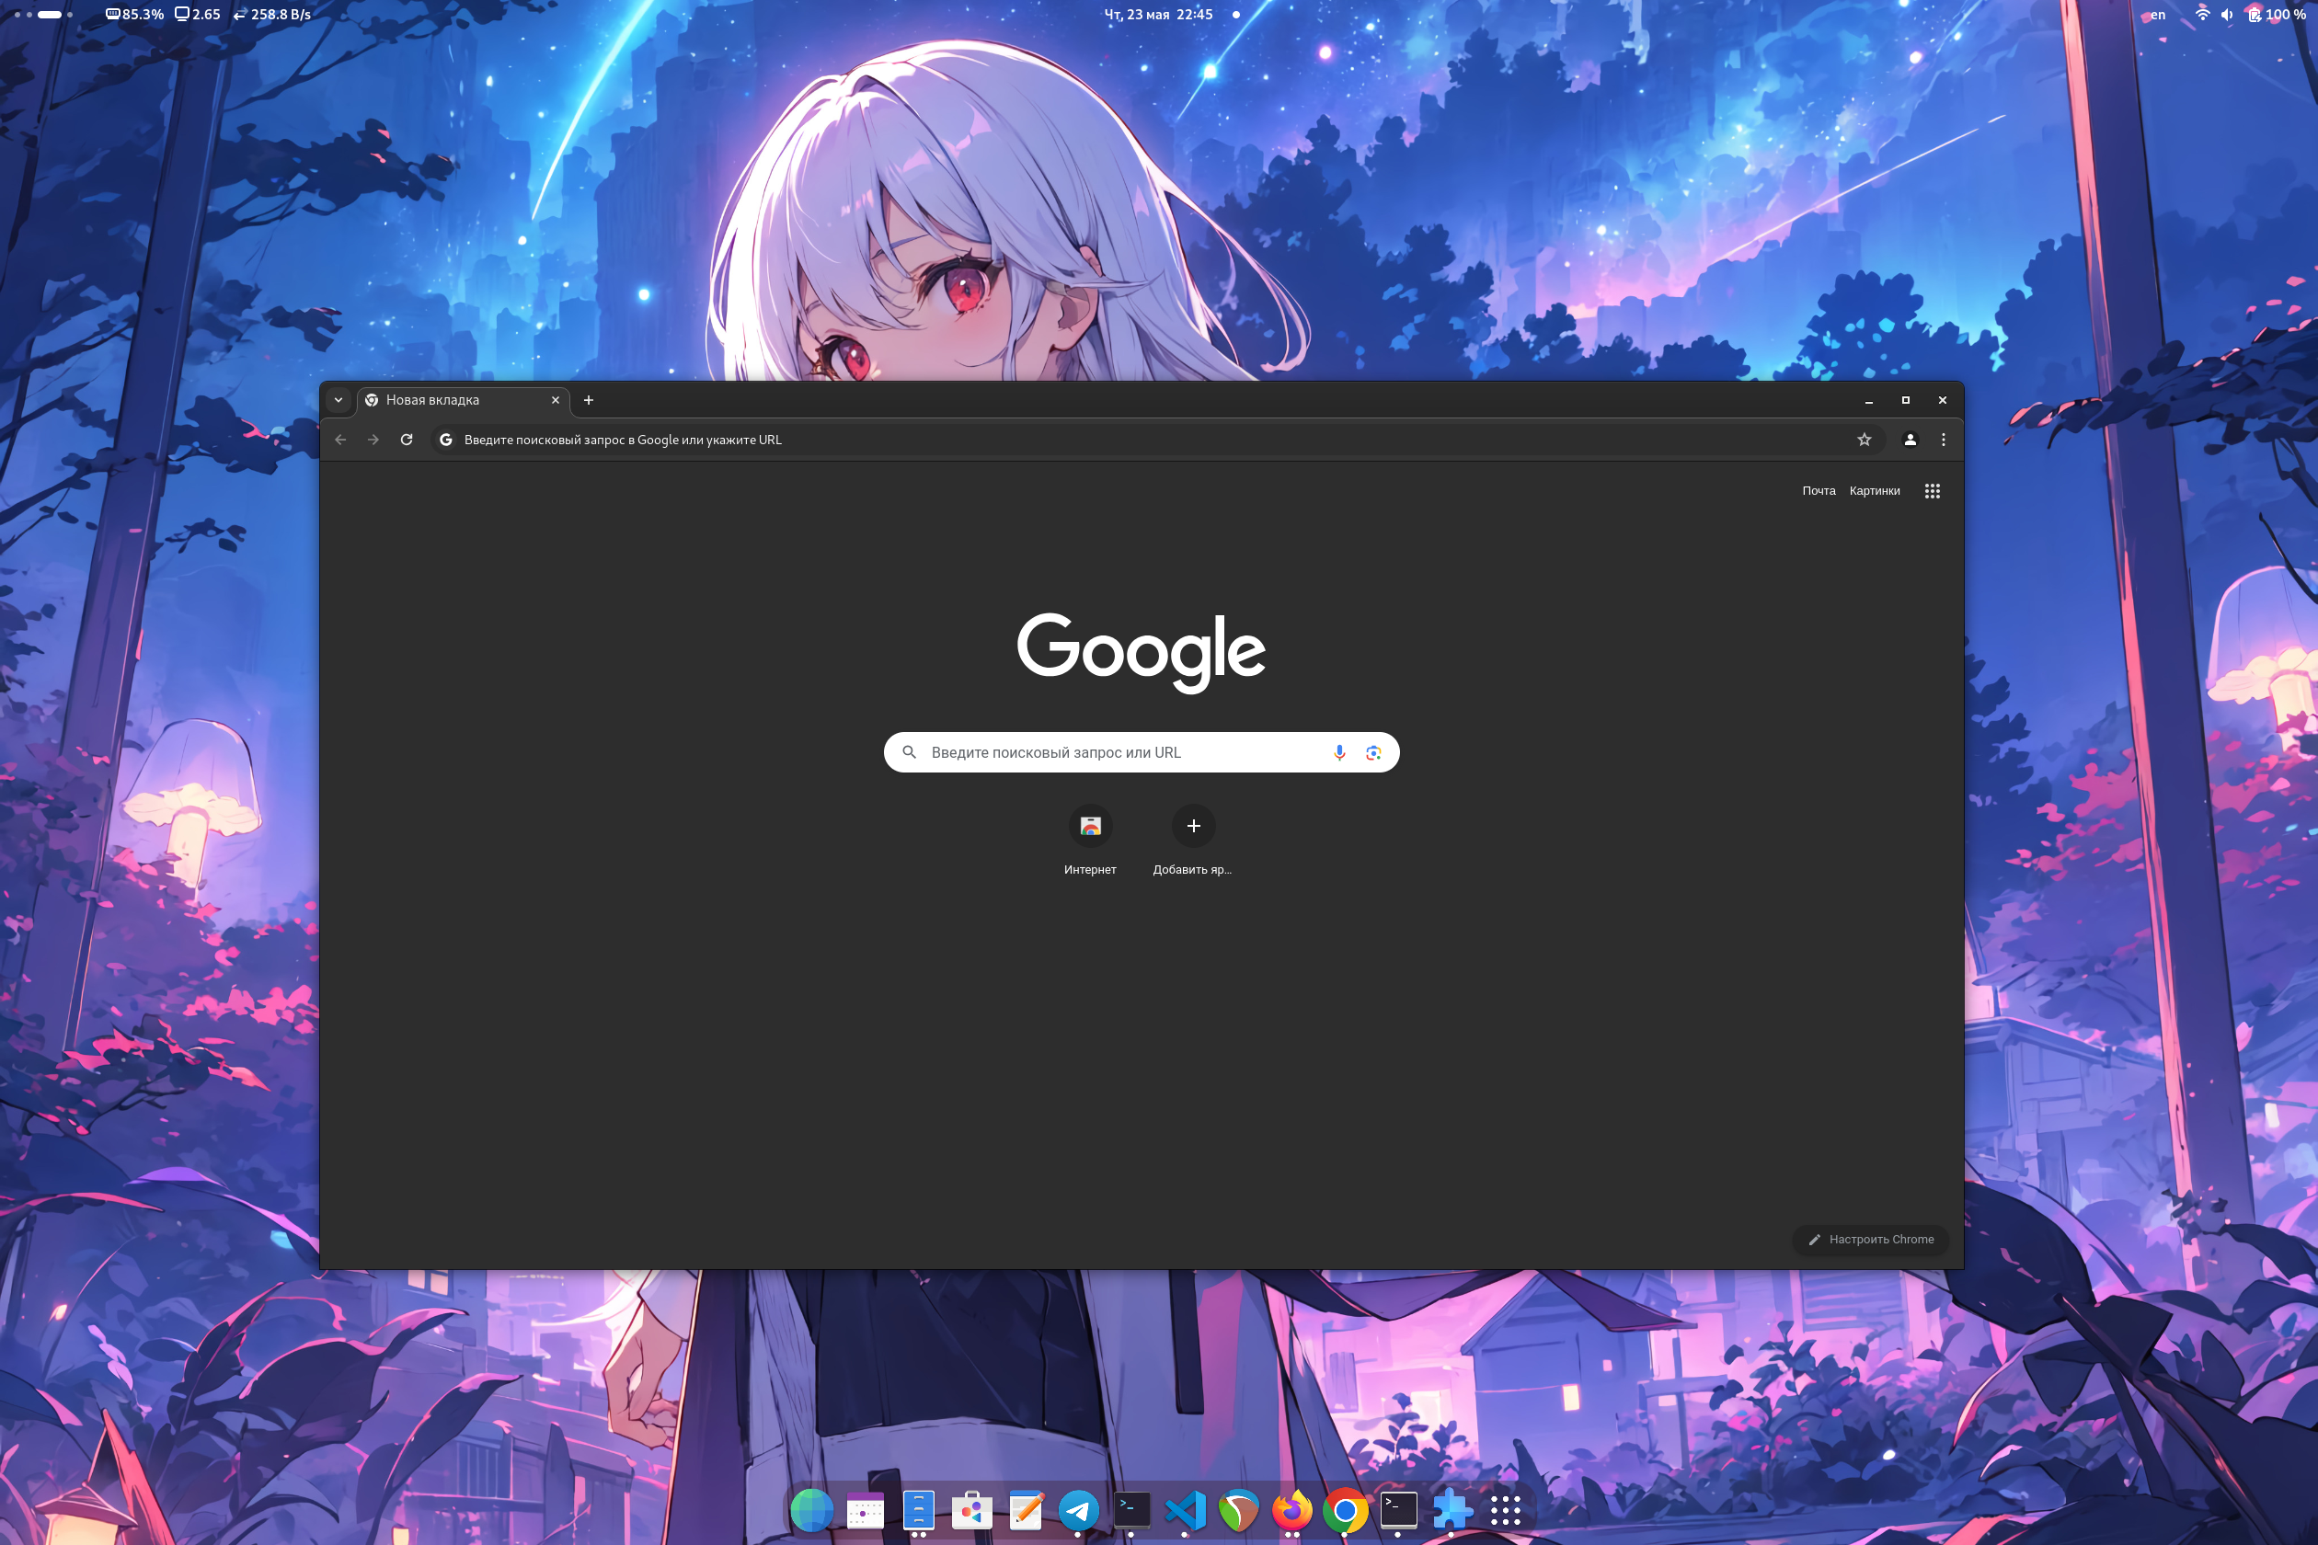This screenshot has height=1545, width=2318.
Task: Open the GNOME Web browser in dock
Action: click(x=811, y=1509)
